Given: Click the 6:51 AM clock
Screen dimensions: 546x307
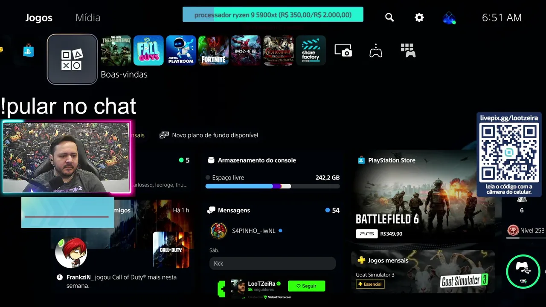Looking at the screenshot, I should coord(502,17).
